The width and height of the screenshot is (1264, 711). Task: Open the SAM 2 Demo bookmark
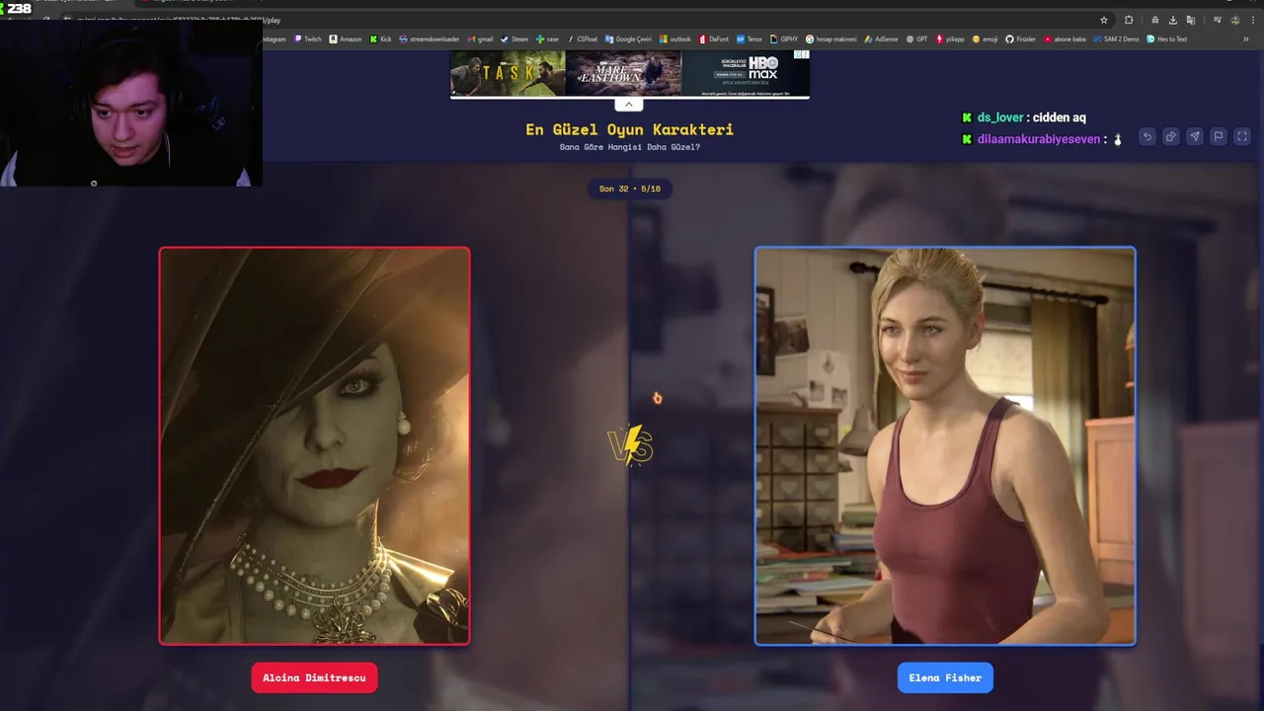1116,39
